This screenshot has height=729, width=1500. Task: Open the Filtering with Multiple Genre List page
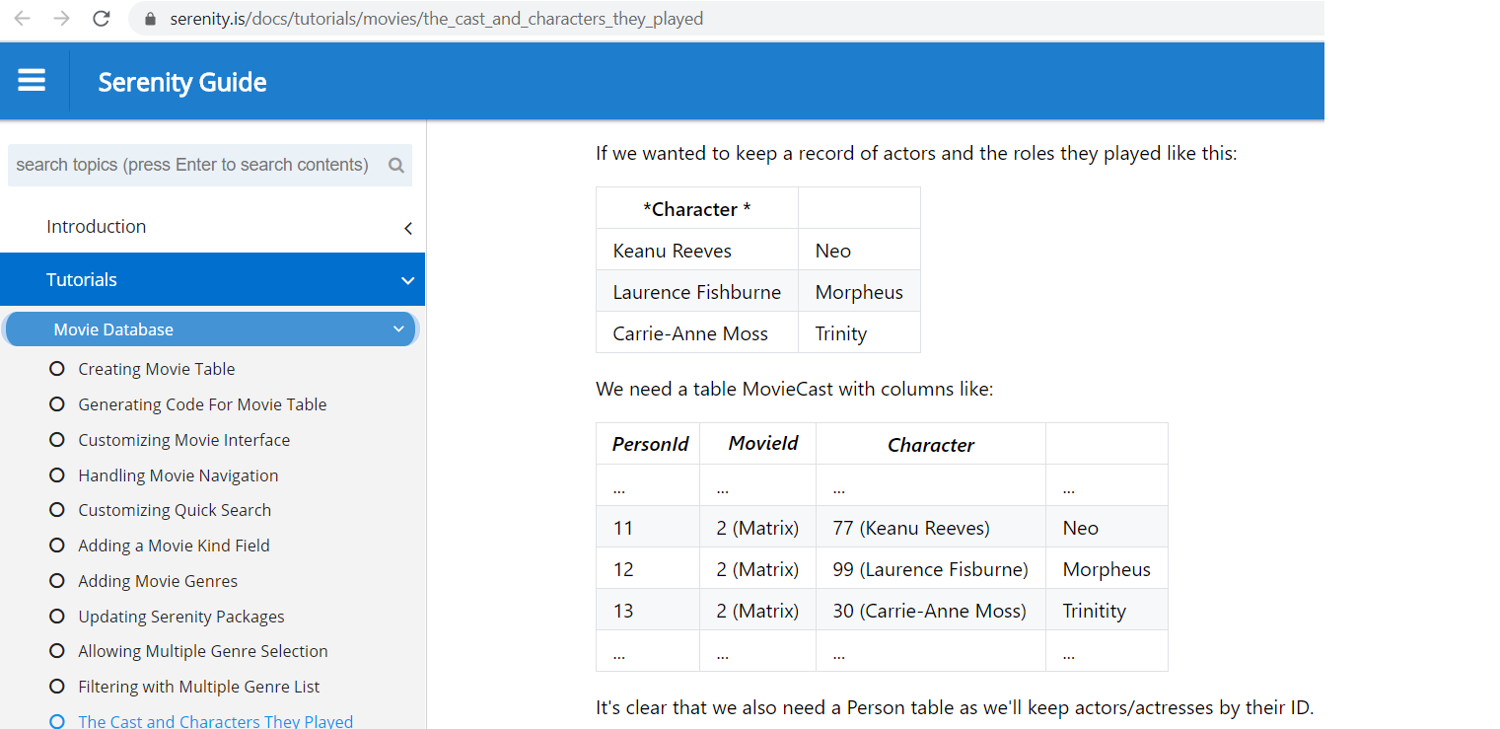pos(197,686)
